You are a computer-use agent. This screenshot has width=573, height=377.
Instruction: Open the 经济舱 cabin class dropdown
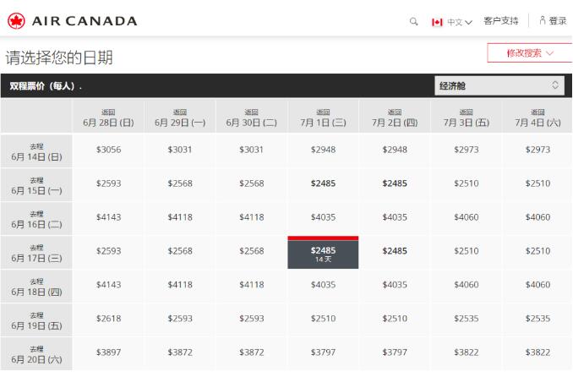coord(499,85)
